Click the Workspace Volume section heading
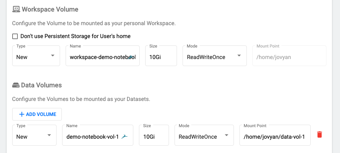Viewport: 340px width, 153px height. click(x=50, y=9)
